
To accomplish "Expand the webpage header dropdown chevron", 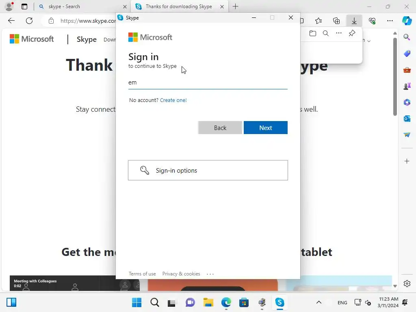I will point(369,41).
